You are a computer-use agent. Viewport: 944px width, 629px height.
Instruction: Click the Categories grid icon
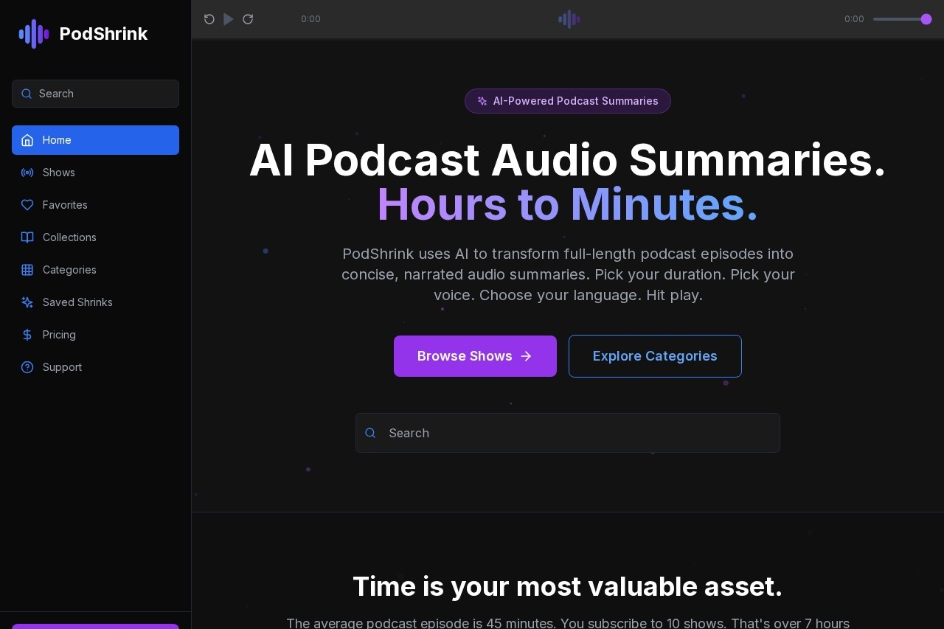coord(27,270)
